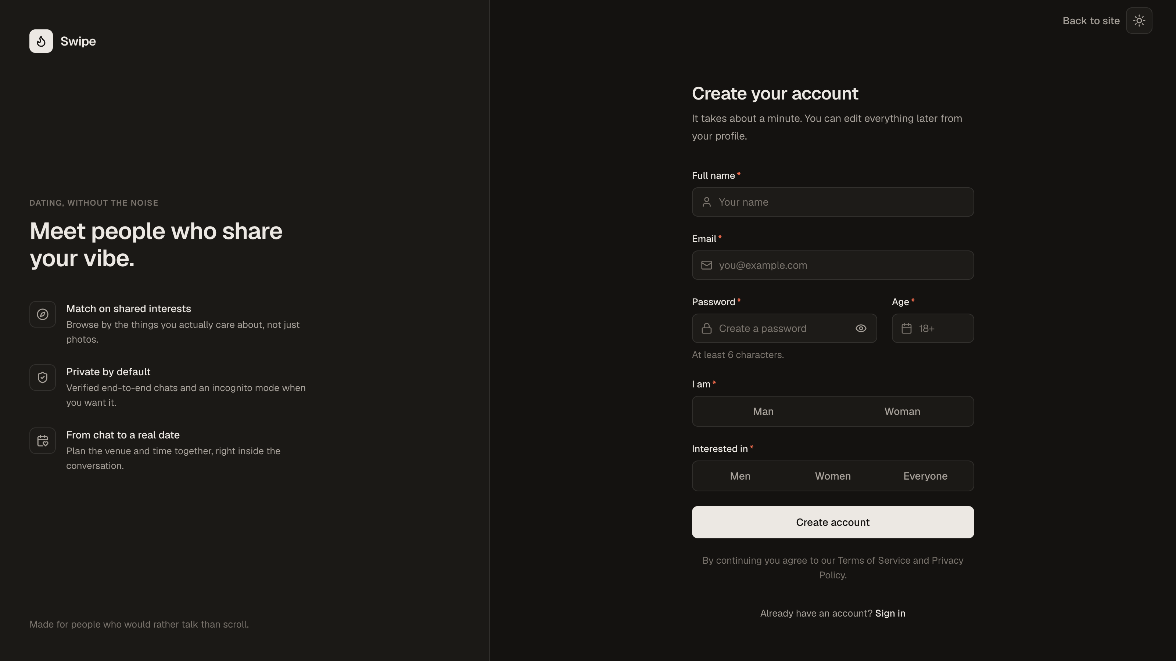Focus the Age 18+ input field
The width and height of the screenshot is (1176, 661).
click(933, 328)
